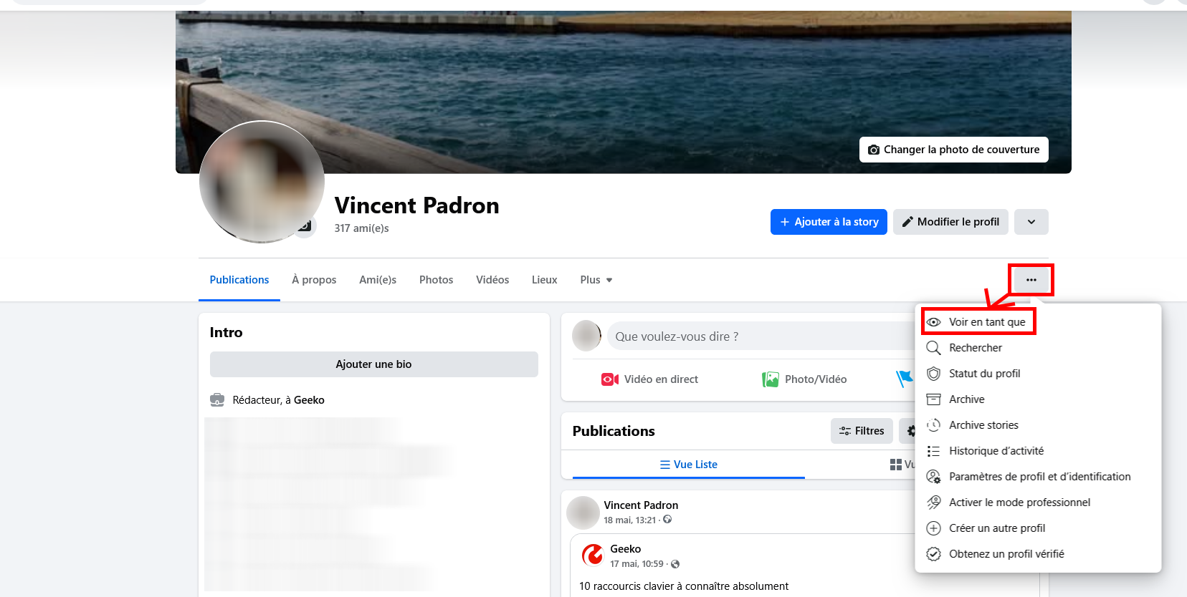The image size is (1187, 597).
Task: Open the 317 ami(e)s link
Action: click(361, 228)
